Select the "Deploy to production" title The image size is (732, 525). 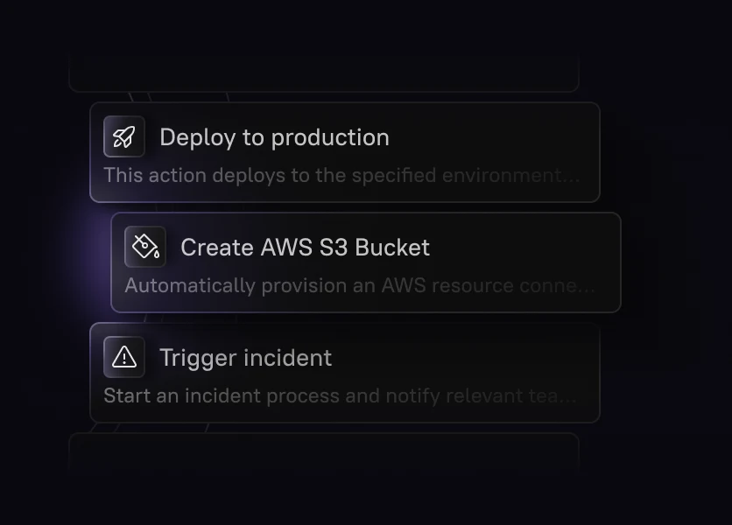pos(274,137)
